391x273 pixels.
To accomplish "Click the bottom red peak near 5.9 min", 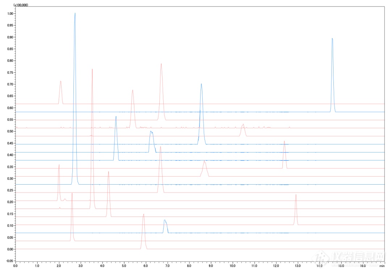I will pos(144,215).
